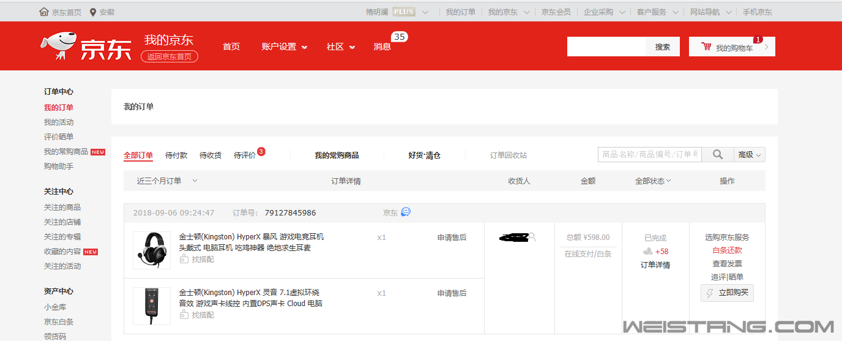Click the JD customer chat icon
The image size is (842, 341).
pos(406,212)
